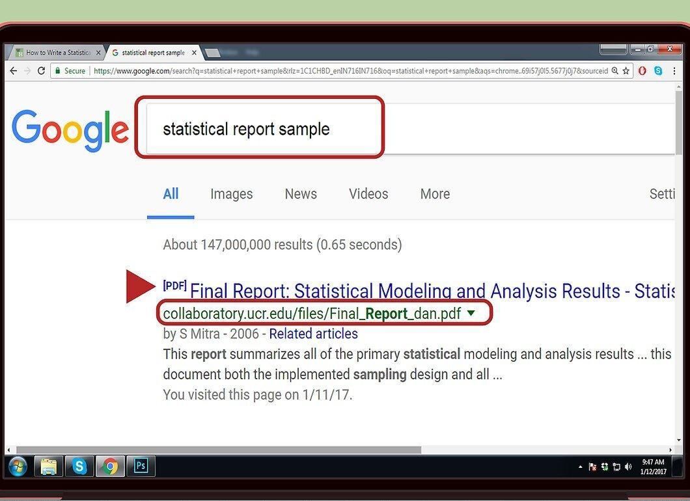Expand the More search categories menu
Image resolution: width=690 pixels, height=501 pixels.
(435, 194)
